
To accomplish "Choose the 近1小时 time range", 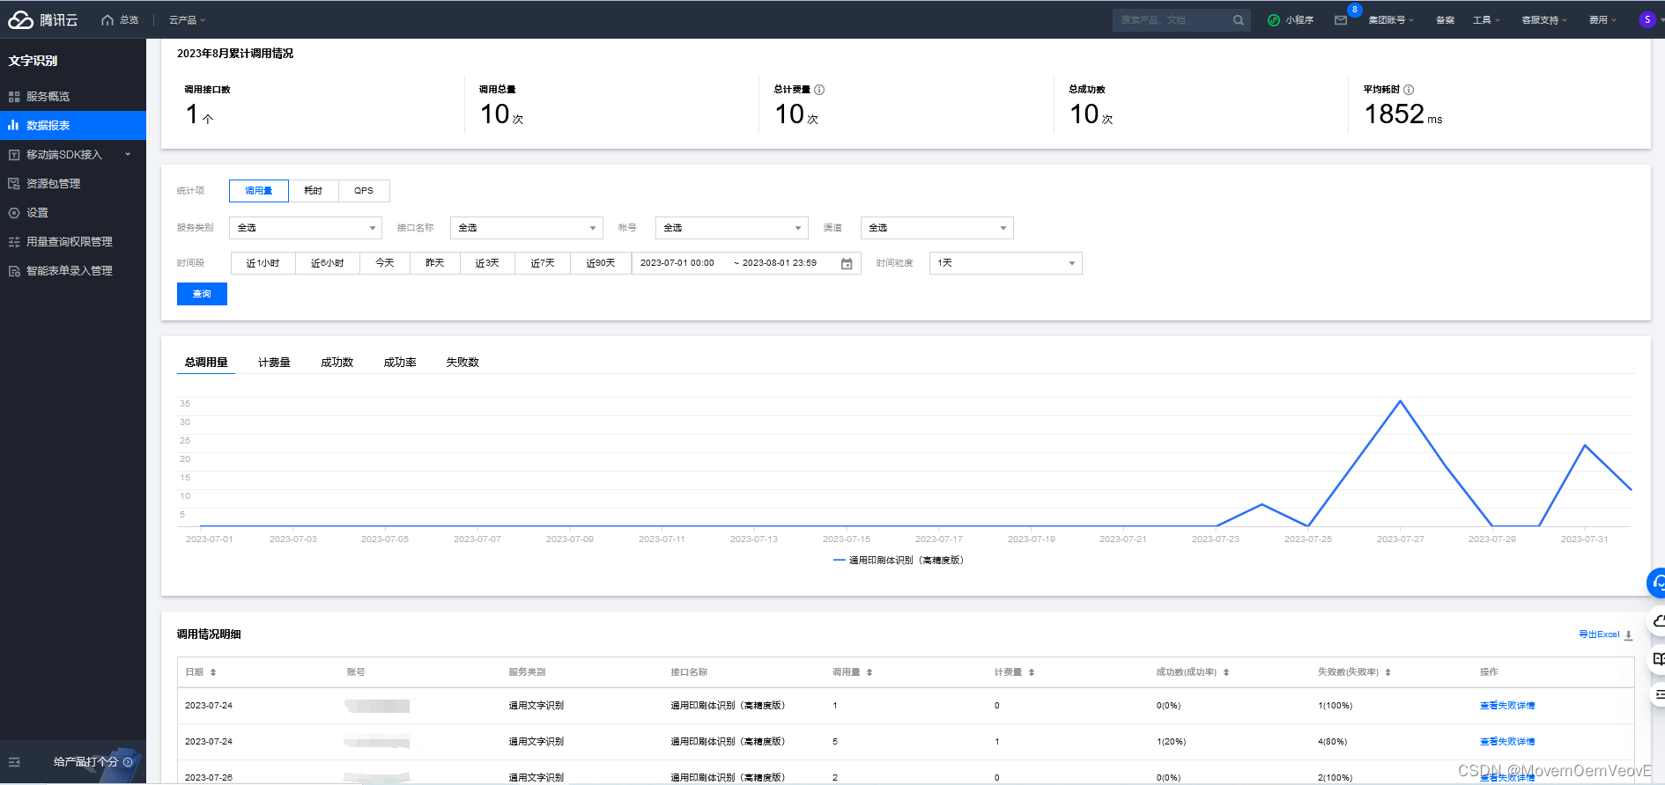I will coord(263,263).
